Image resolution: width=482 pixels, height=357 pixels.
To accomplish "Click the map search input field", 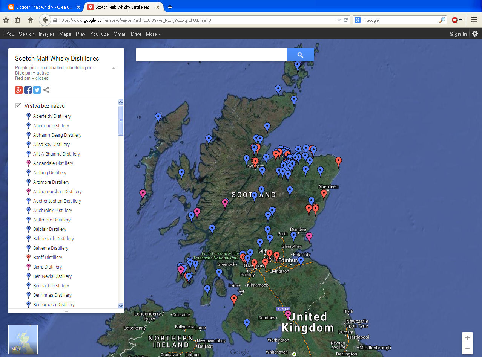I will pos(211,55).
